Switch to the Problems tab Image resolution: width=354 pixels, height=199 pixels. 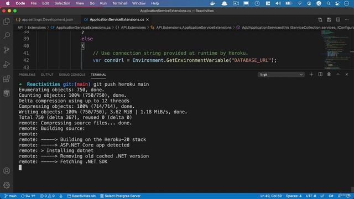point(27,75)
